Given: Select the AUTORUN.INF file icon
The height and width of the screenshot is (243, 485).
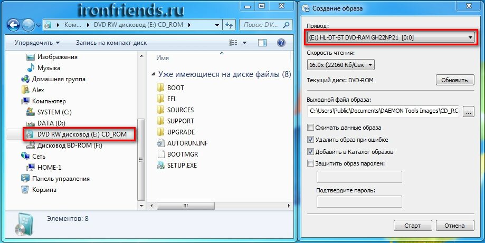Looking at the screenshot, I should [x=160, y=143].
